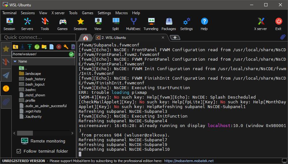Confirm the path with the green checkmark

point(71,54)
